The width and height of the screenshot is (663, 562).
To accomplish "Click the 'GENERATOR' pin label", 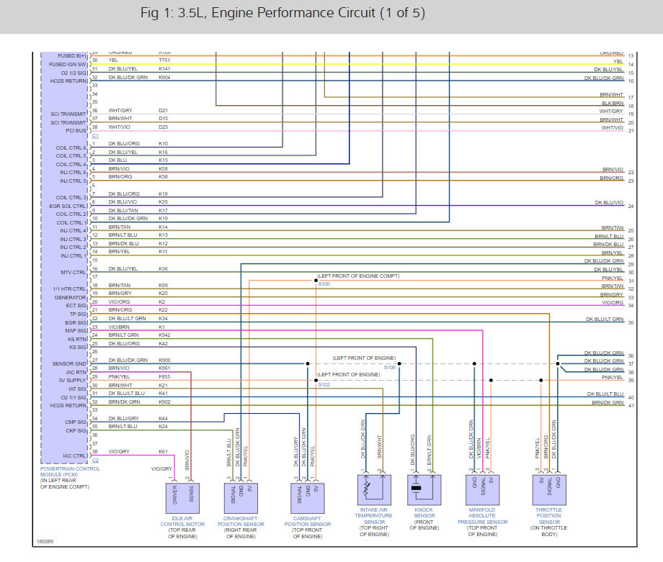I will [70, 297].
